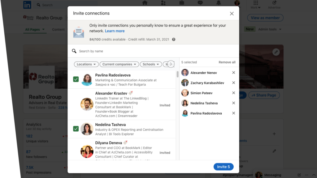Select Dilyana Deneva's profile photo
The width and height of the screenshot is (317, 178).
(x=87, y=151)
